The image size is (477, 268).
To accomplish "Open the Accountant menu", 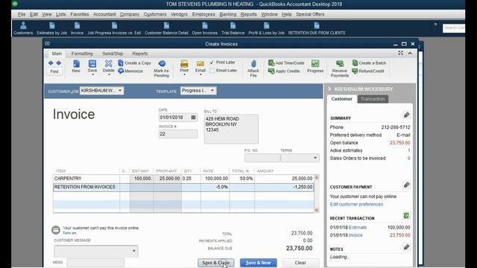I will point(104,14).
